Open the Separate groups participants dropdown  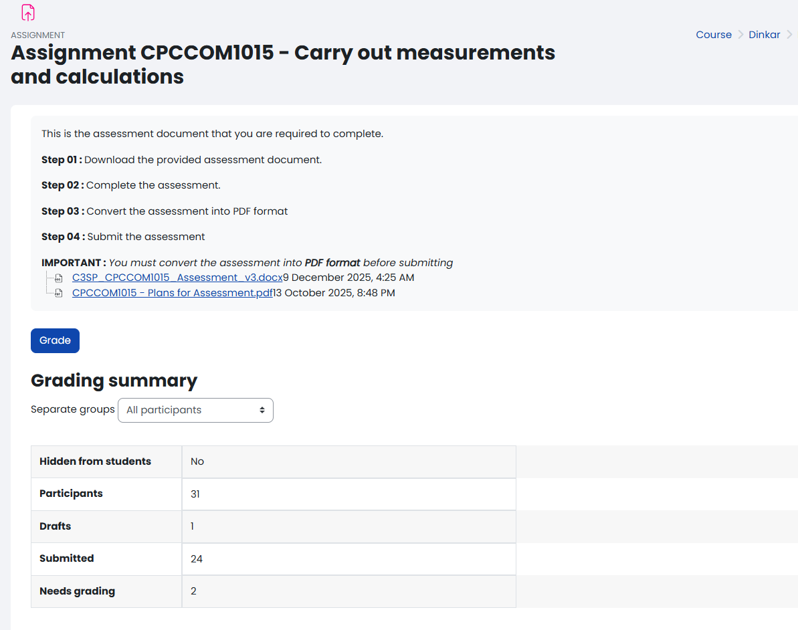[x=195, y=410]
